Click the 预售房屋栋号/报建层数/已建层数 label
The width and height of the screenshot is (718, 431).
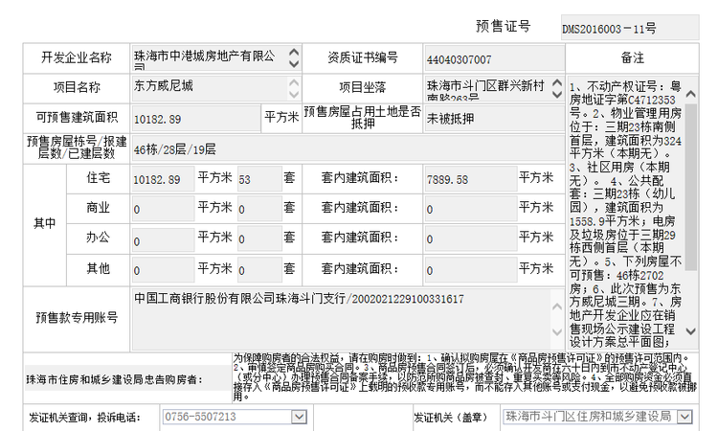[x=77, y=147]
